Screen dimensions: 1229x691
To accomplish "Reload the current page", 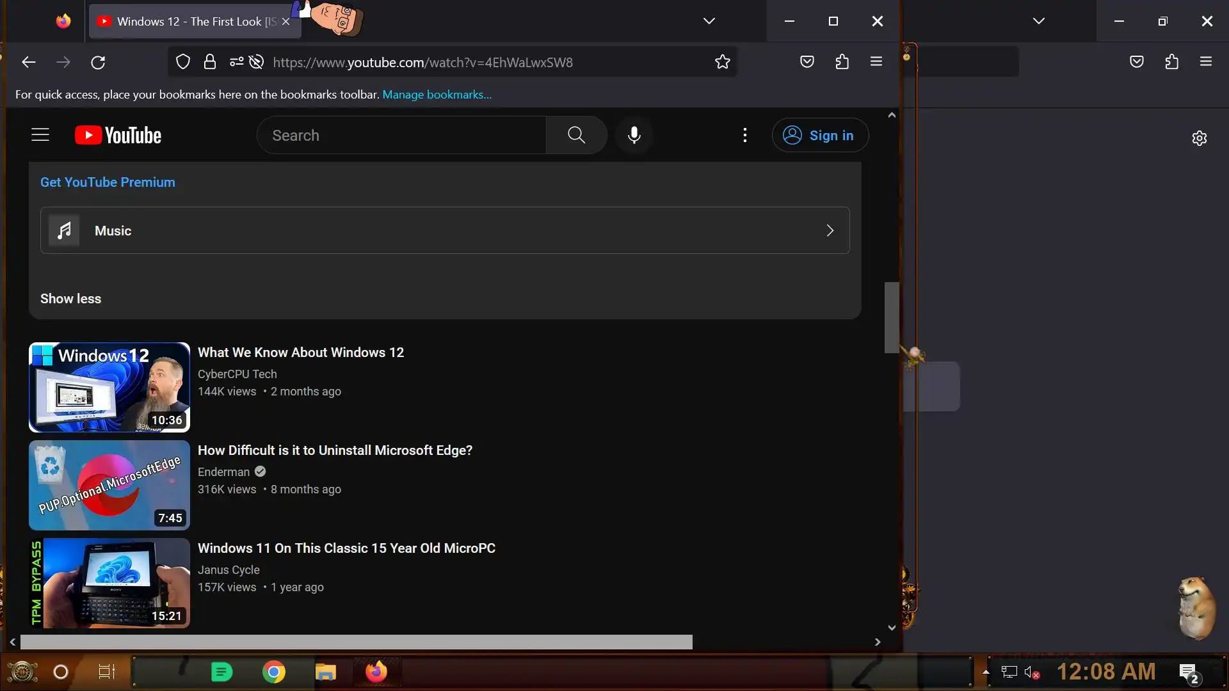I will pyautogui.click(x=98, y=62).
